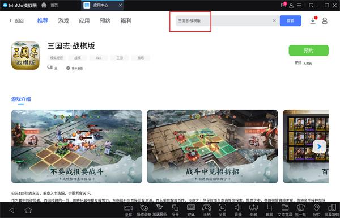Open message inbox icon in title bar

(283, 5)
